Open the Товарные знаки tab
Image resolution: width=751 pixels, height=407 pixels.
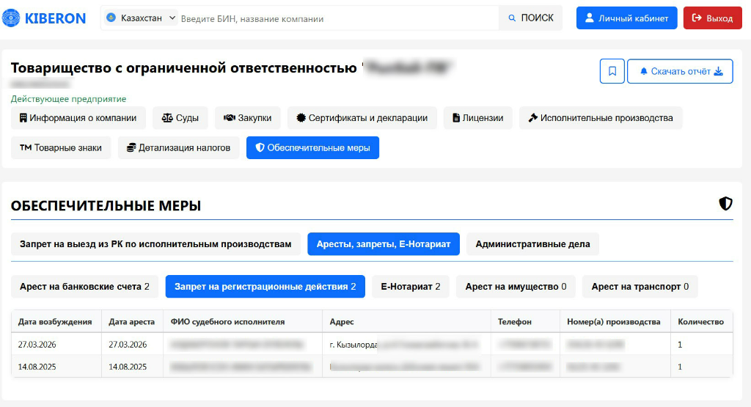pyautogui.click(x=61, y=147)
